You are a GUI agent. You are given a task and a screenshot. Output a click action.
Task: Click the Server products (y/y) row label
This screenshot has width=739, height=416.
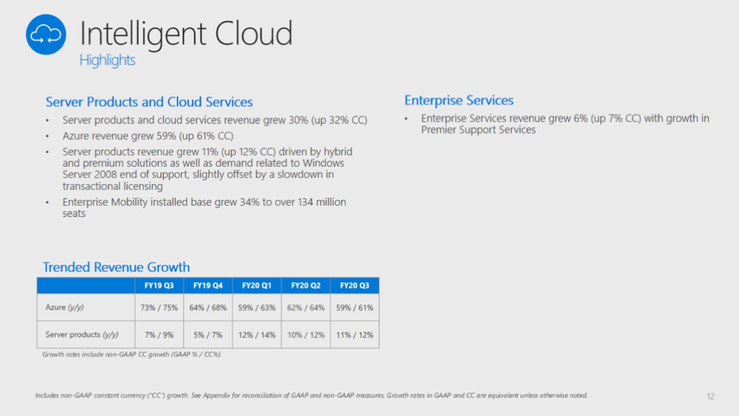[81, 334]
